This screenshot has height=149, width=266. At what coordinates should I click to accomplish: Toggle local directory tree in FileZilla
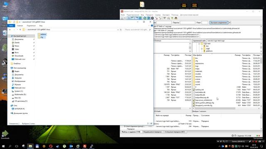133,18
